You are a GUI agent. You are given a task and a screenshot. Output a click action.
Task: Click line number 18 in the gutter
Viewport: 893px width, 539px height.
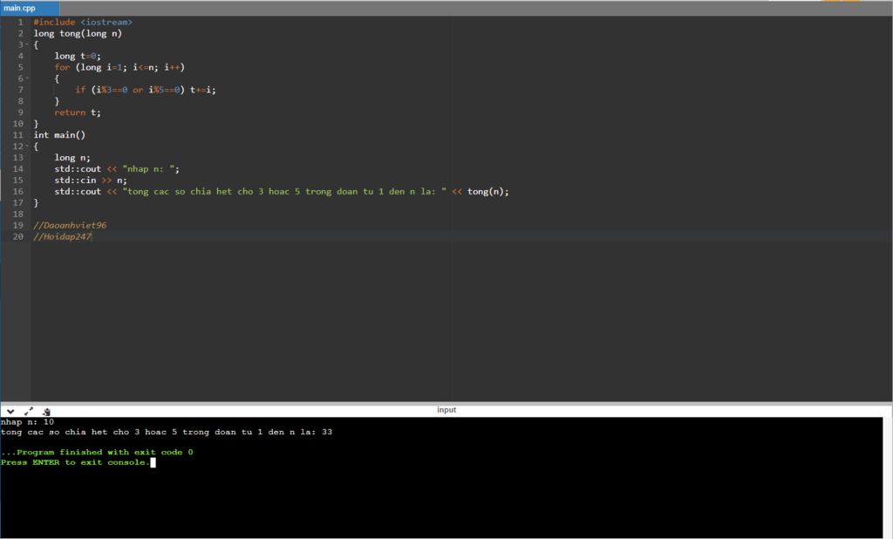pos(18,215)
